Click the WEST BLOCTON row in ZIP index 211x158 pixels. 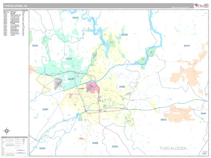pos(14,15)
